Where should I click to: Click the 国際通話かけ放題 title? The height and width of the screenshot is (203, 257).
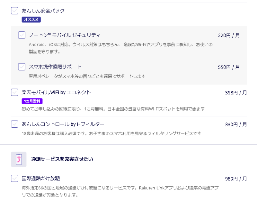click(x=41, y=178)
